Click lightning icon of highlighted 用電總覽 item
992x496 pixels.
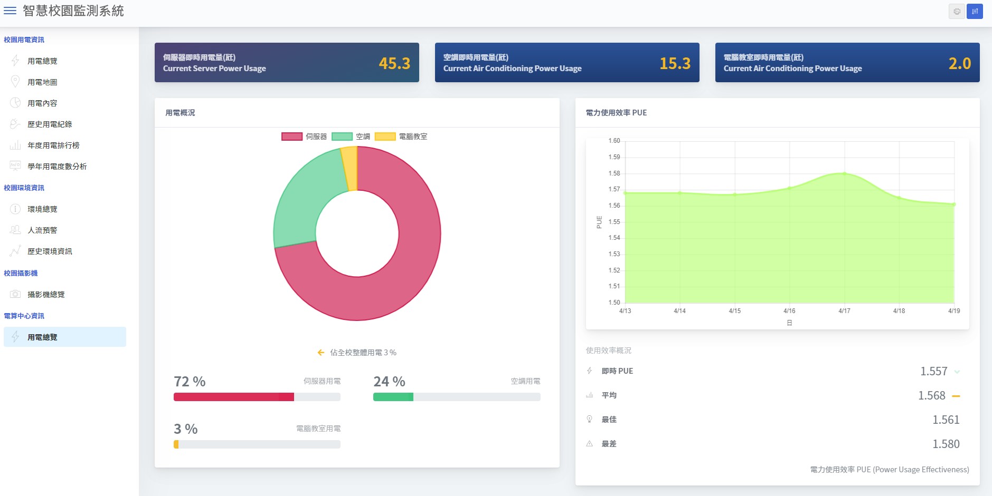[x=15, y=337]
